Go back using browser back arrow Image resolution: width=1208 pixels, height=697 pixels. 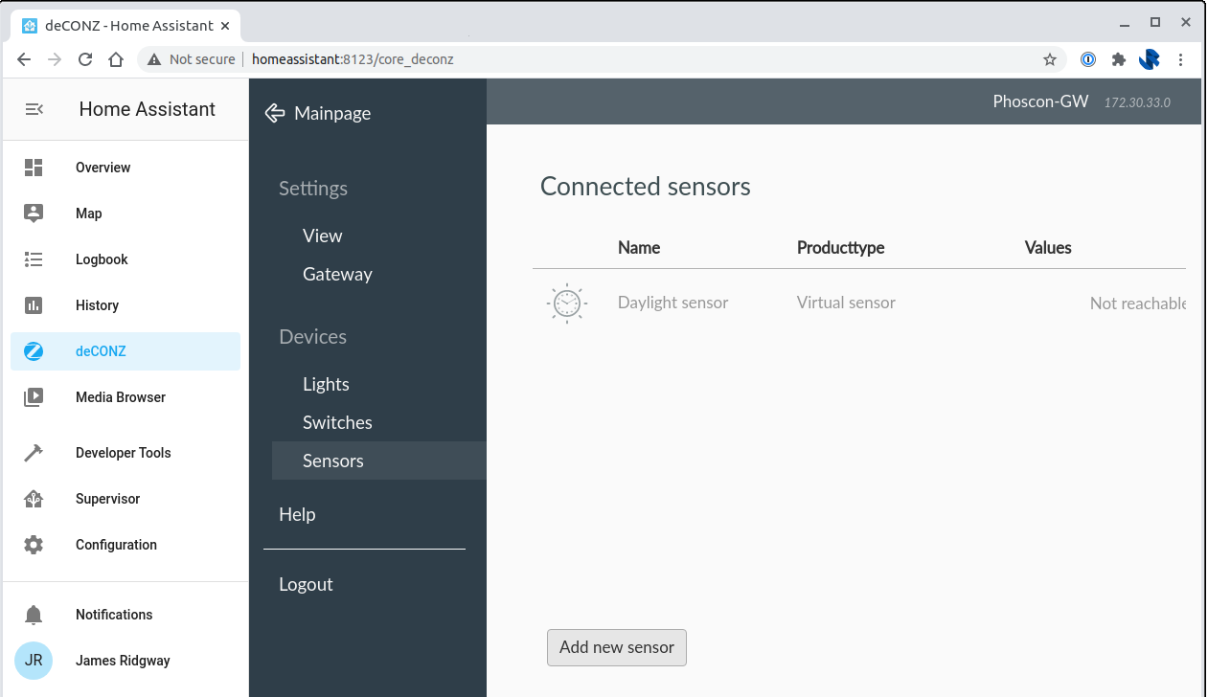[24, 59]
